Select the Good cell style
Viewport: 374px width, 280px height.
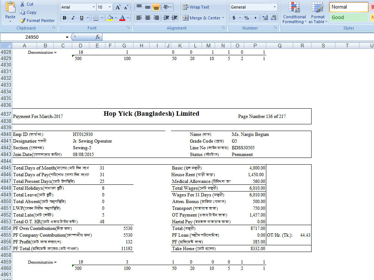[349, 18]
